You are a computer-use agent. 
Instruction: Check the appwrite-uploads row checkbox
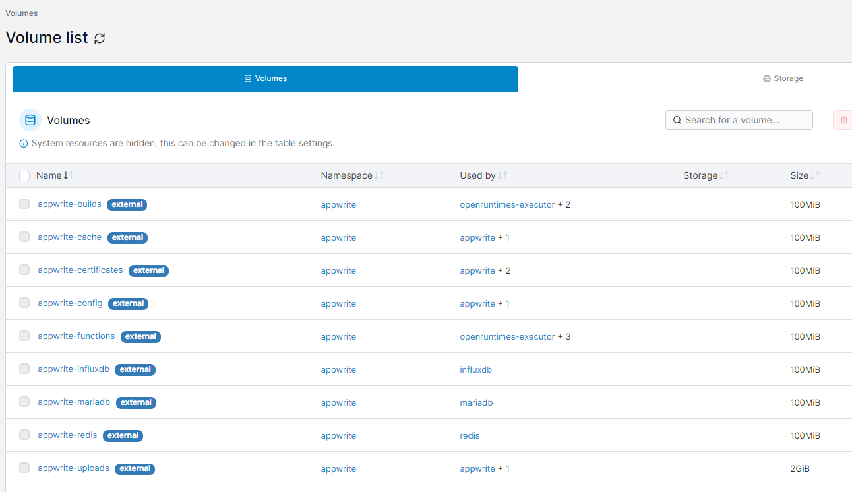coord(24,468)
